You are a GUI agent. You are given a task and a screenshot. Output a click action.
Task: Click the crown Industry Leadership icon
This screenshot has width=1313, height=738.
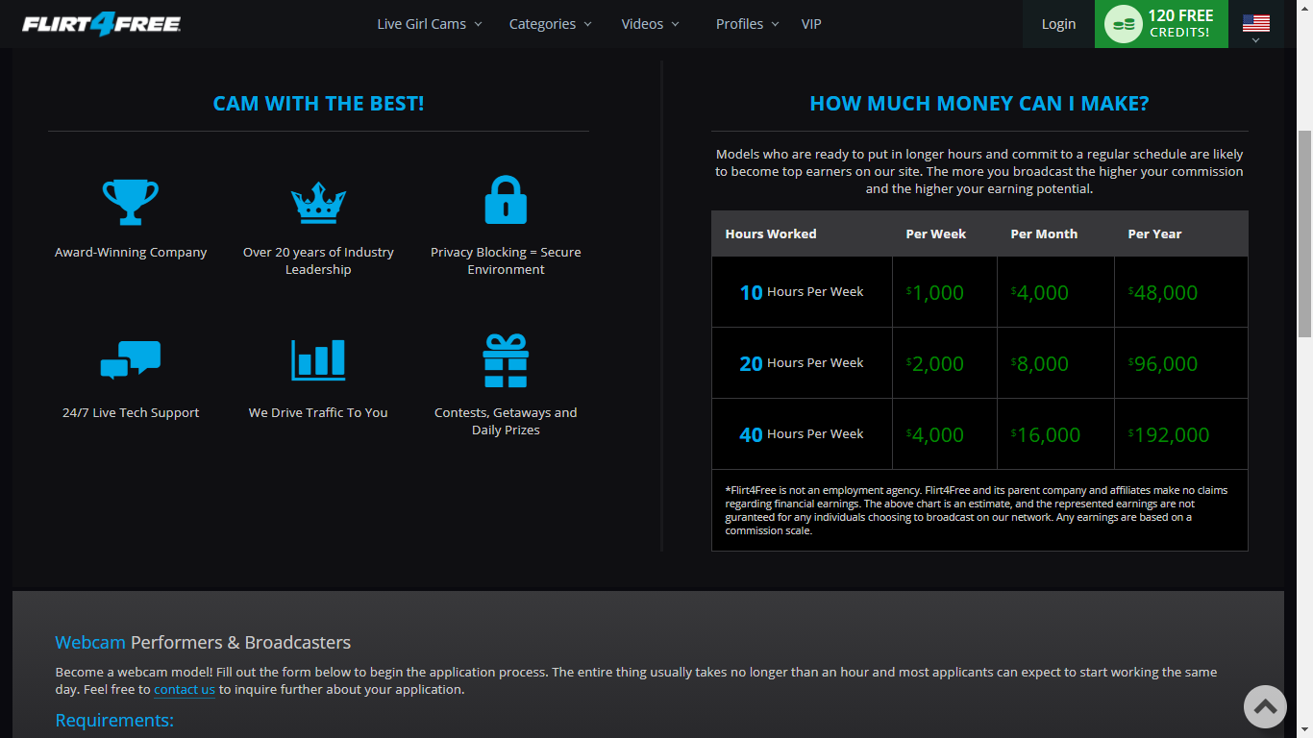pos(318,203)
